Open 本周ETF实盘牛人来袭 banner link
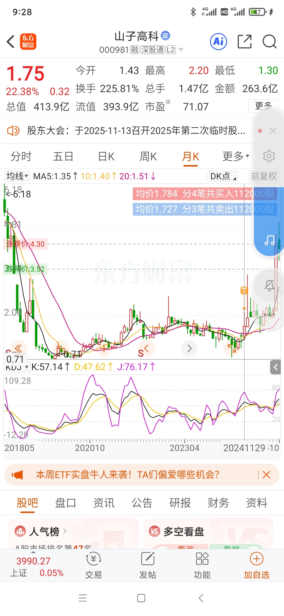The width and height of the screenshot is (284, 616). click(128, 475)
